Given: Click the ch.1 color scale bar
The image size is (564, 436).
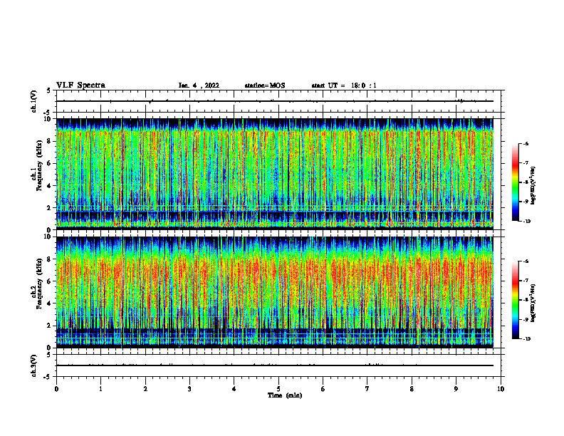Looking at the screenshot, I should [515, 182].
